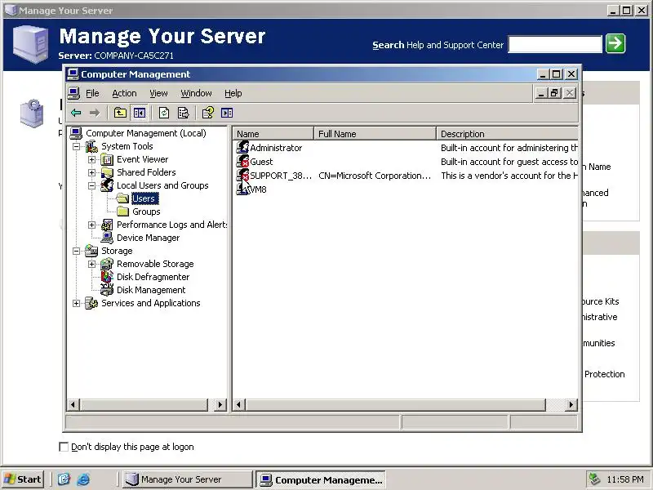The height and width of the screenshot is (490, 653).
Task: Click the Groups folder icon
Action: 122,212
